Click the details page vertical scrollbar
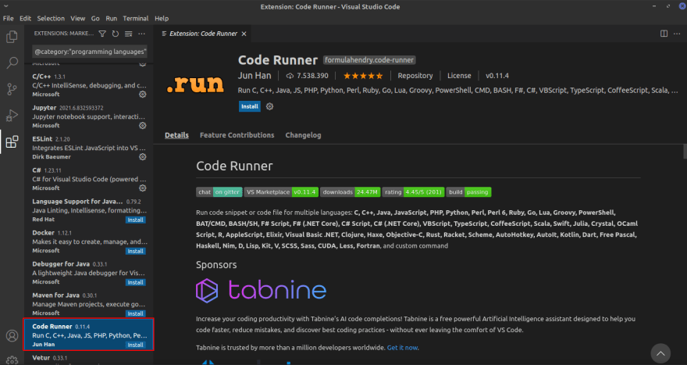Image resolution: width=687 pixels, height=365 pixels. coord(685,152)
